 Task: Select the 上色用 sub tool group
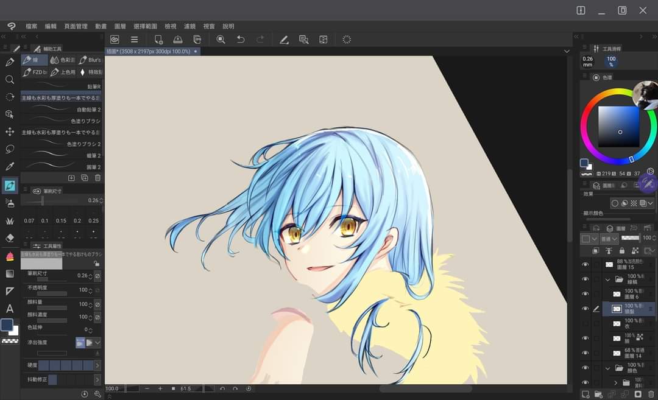pyautogui.click(x=63, y=72)
